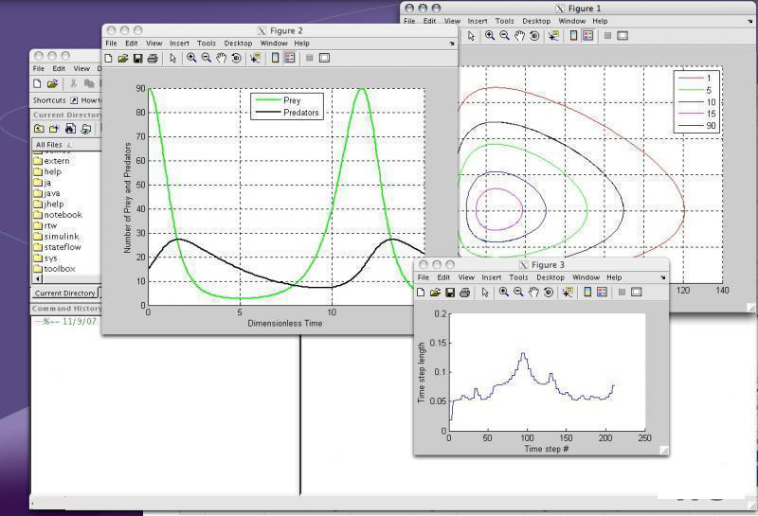Activate Zoom Out in Figure 3 toolbar
758x516 pixels.
[x=518, y=293]
